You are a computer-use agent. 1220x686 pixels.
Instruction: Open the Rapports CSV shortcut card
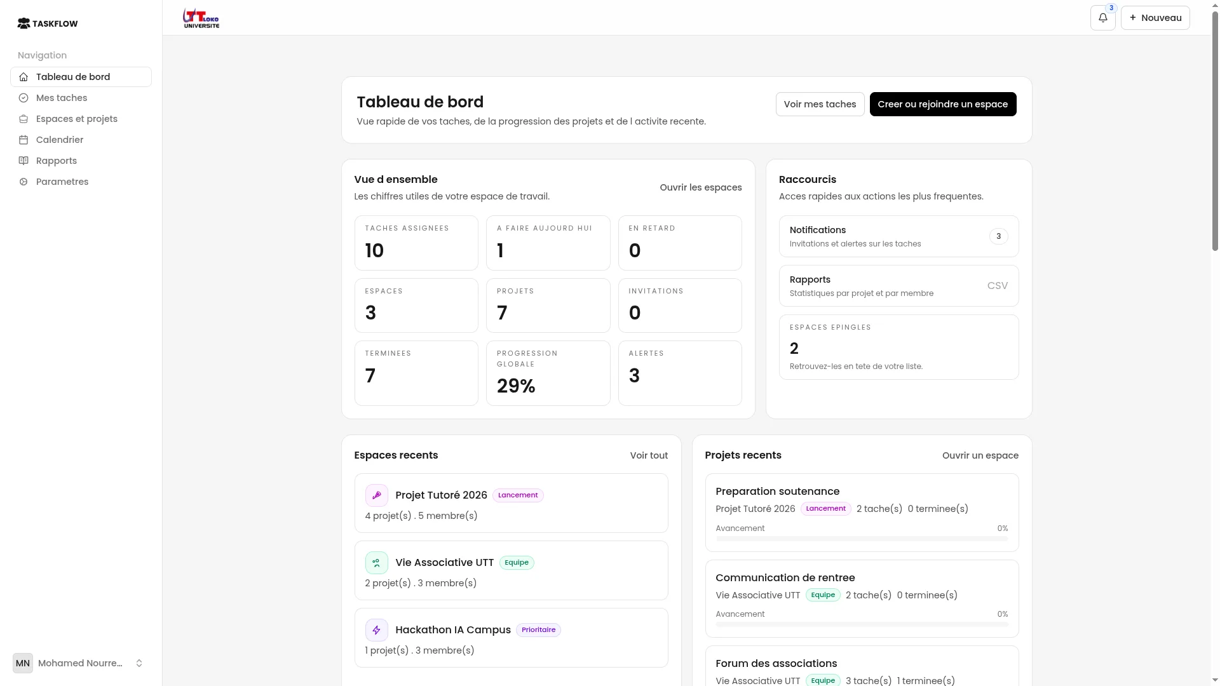[898, 286]
